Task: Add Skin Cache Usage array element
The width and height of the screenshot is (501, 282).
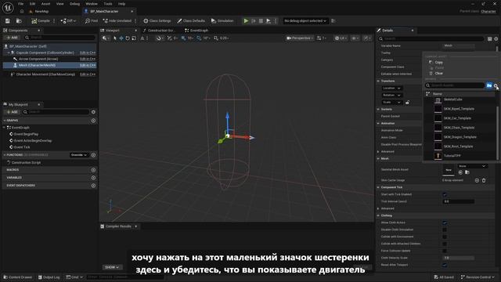Action: pos(477,180)
